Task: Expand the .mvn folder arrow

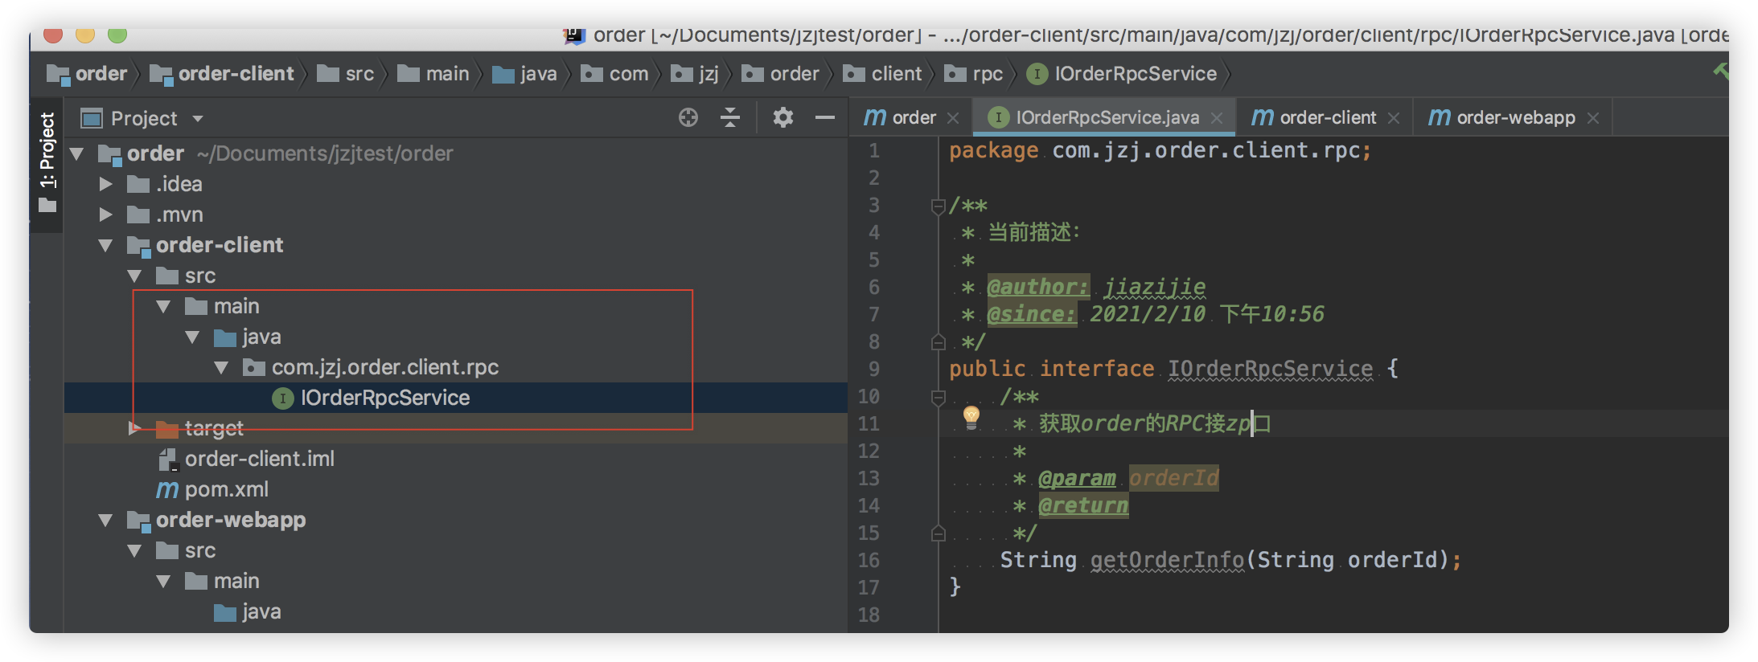Action: 105,215
